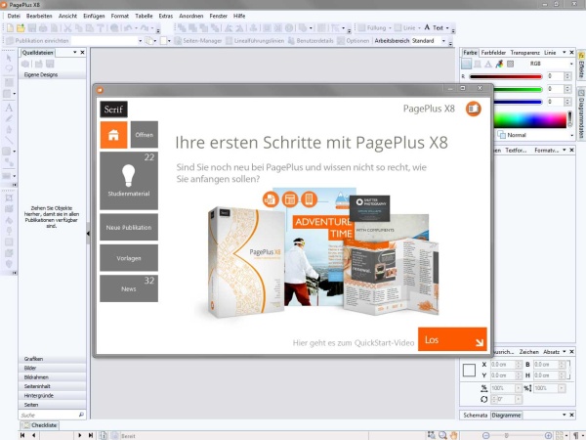This screenshot has width=586, height=440.
Task: Open the Füllung dropdown arrow
Action: pyautogui.click(x=390, y=28)
